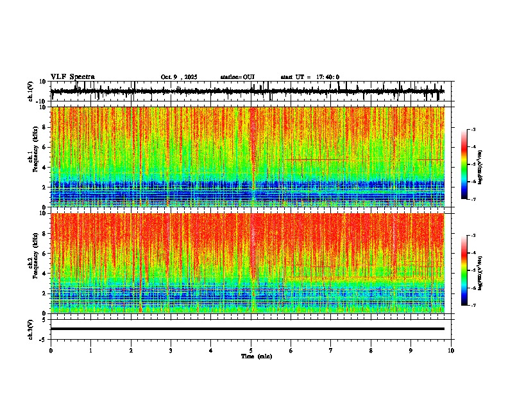This screenshot has height=393, width=508.
Task: Click the ch.1 frequency axis "4" tick label
Action: coord(45,168)
